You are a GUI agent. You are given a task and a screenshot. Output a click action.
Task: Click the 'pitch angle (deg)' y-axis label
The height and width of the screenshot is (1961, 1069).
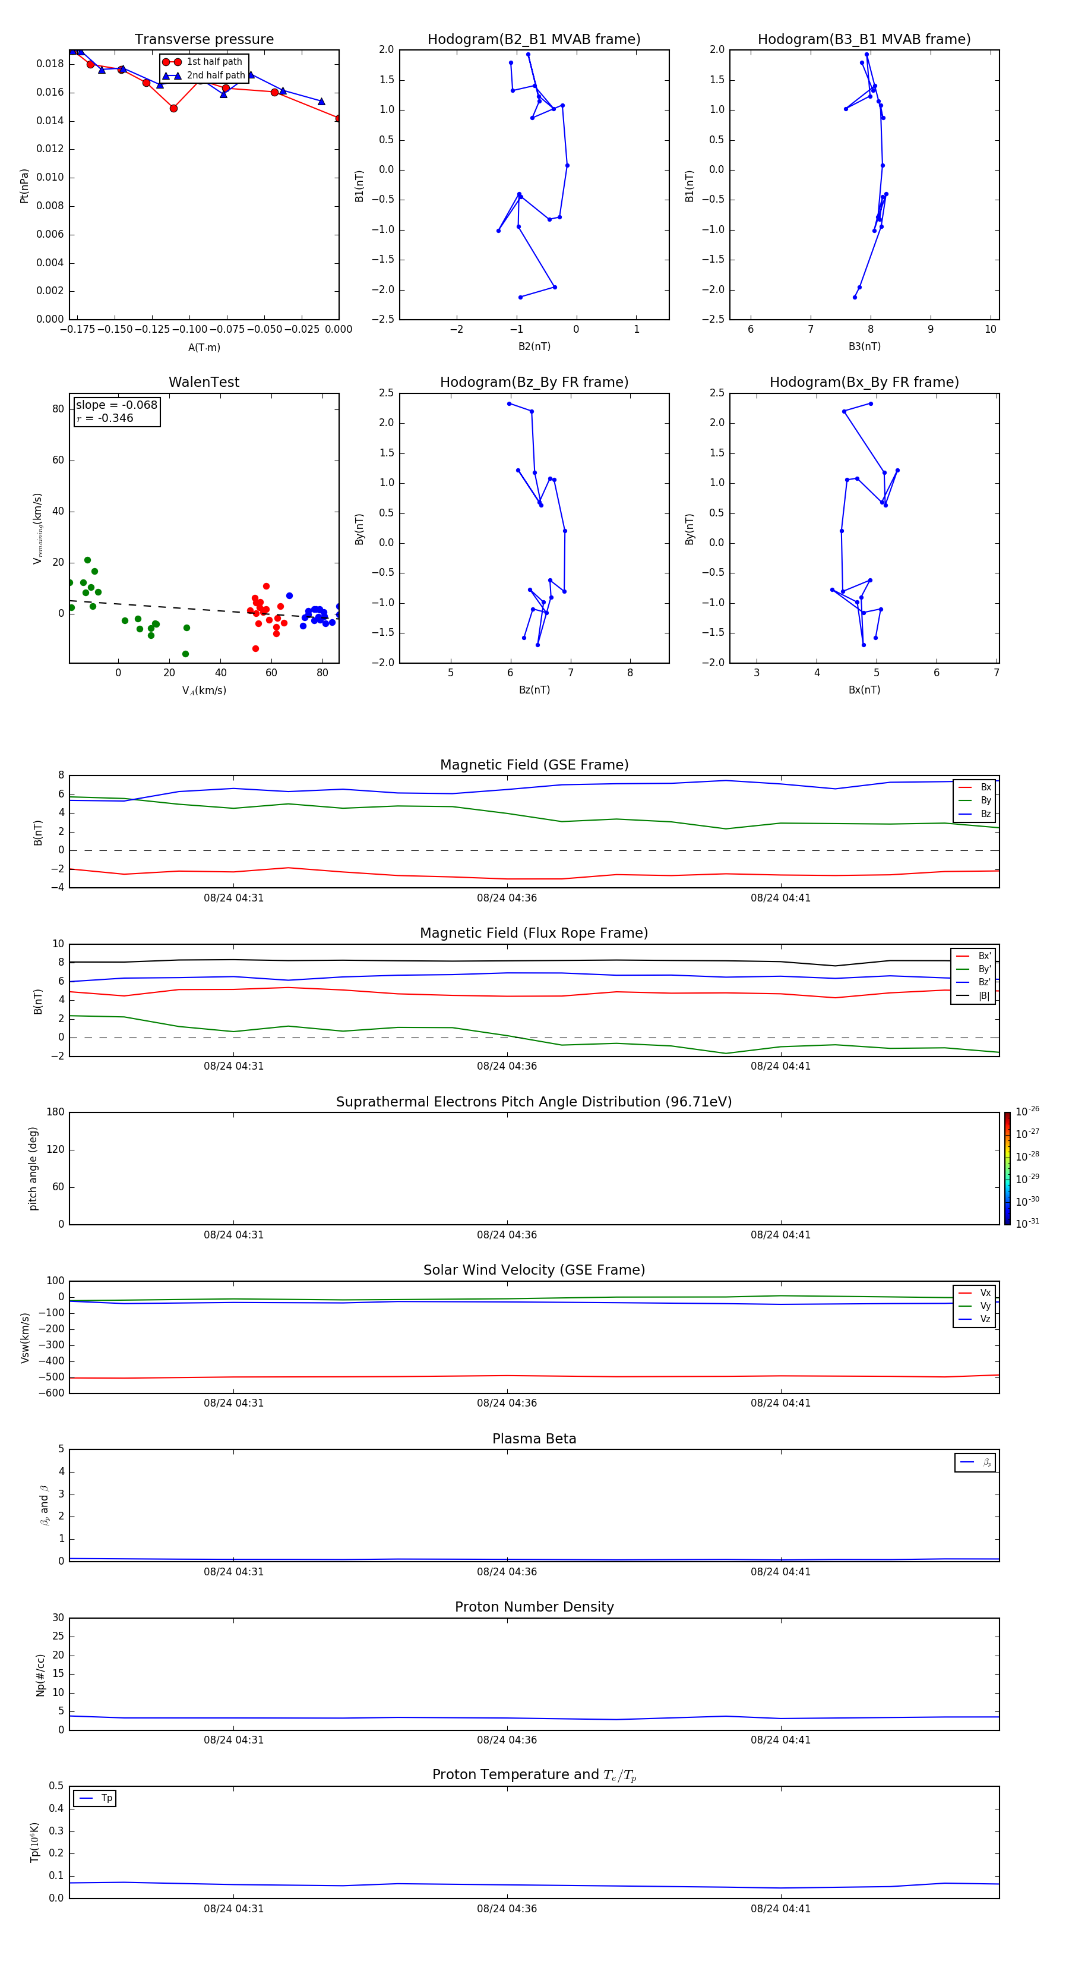coord(33,1168)
